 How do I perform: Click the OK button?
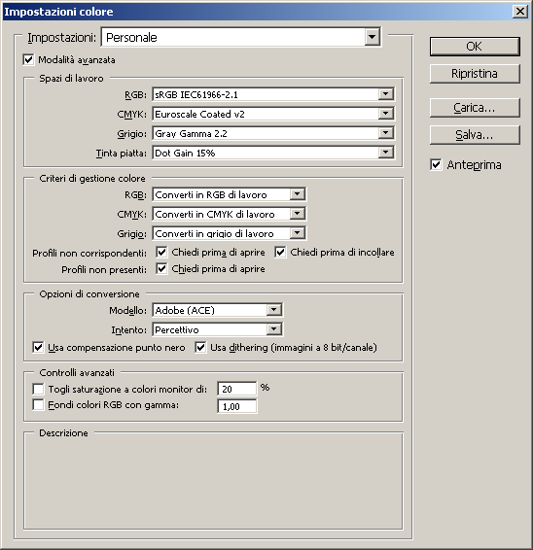475,47
